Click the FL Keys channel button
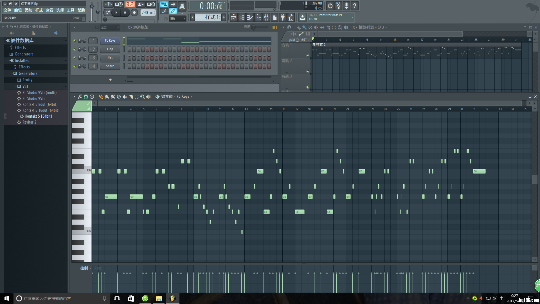 click(x=110, y=41)
